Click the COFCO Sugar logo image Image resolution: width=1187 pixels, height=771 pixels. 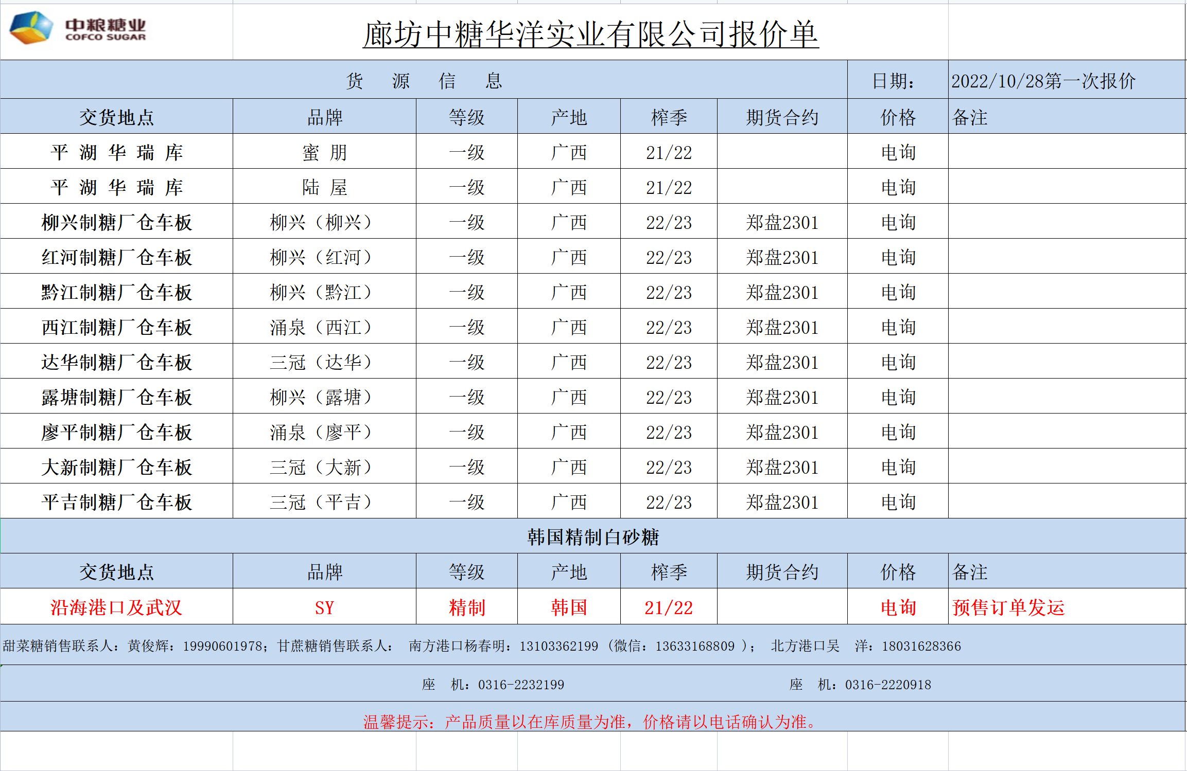click(77, 28)
